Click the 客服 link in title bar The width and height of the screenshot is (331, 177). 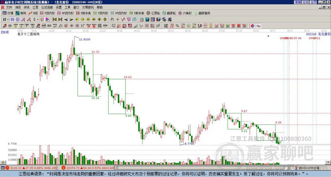coord(298,2)
